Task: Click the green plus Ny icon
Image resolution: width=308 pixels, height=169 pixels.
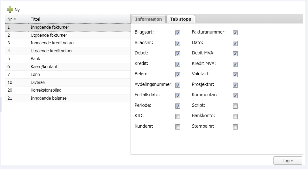Action: [x=10, y=10]
